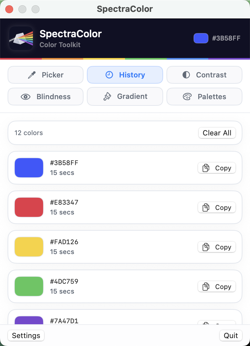The height and width of the screenshot is (346, 250).
Task: Open Settings
Action: click(x=26, y=335)
